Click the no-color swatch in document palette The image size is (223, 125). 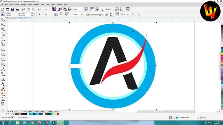tap(12, 114)
